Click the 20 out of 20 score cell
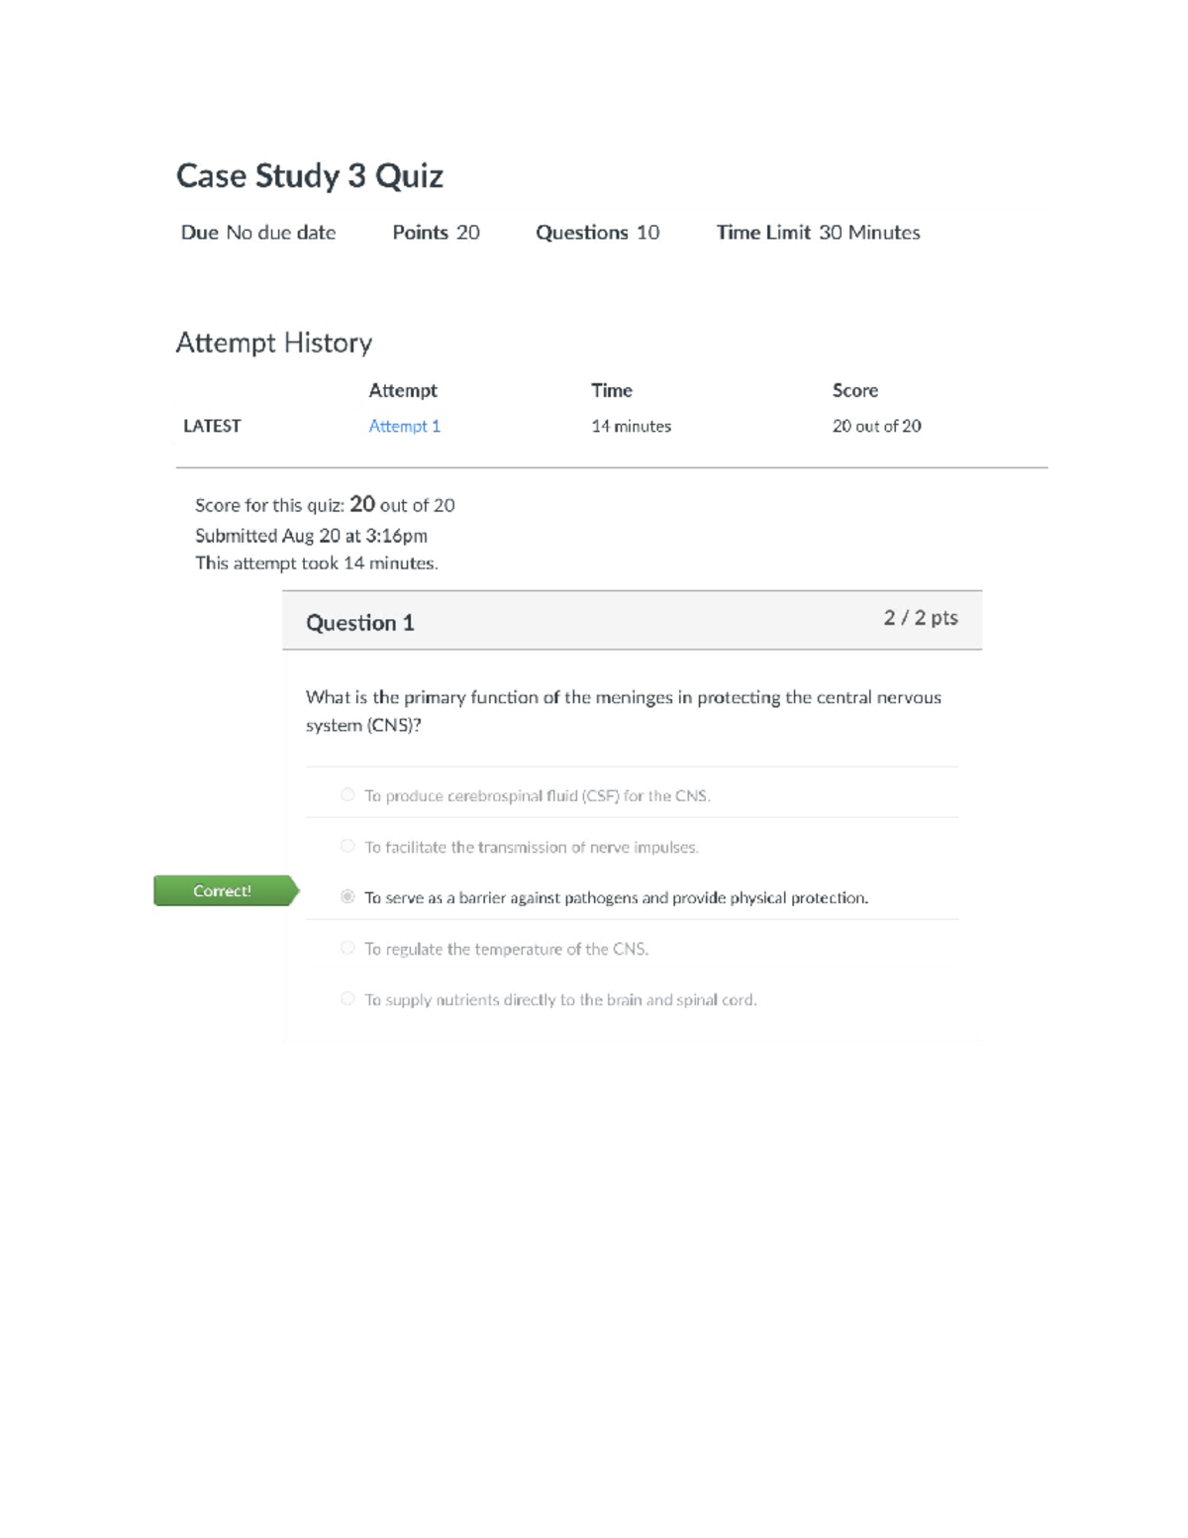This screenshot has height=1538, width=1188. click(x=876, y=426)
